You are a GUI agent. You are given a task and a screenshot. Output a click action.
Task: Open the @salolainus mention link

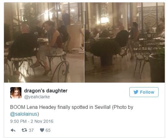click(24, 114)
